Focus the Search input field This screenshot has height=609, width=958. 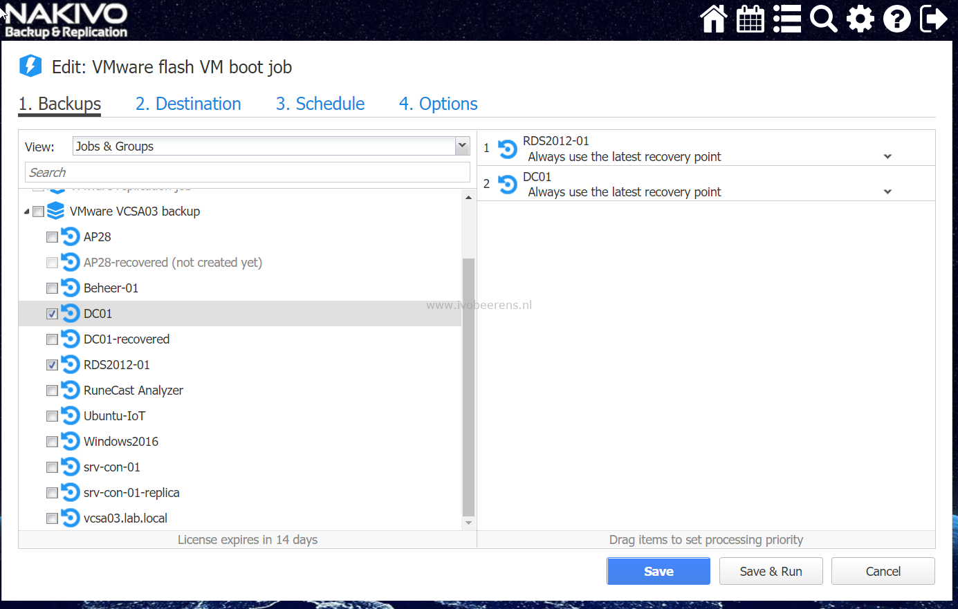pyautogui.click(x=248, y=172)
